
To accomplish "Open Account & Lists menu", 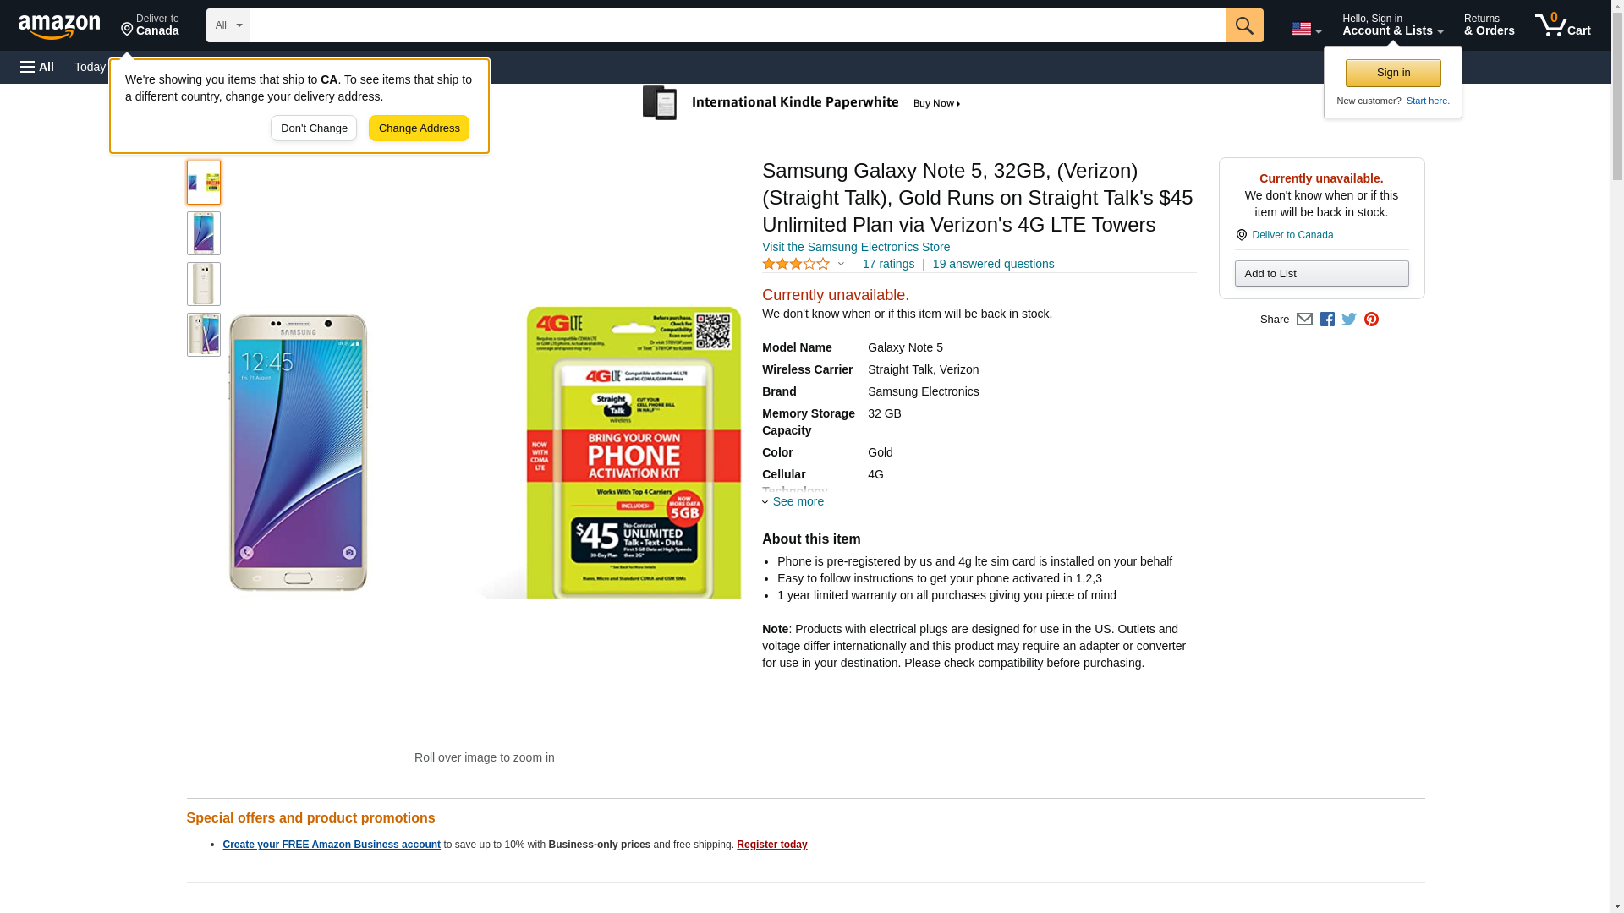I will (1392, 25).
